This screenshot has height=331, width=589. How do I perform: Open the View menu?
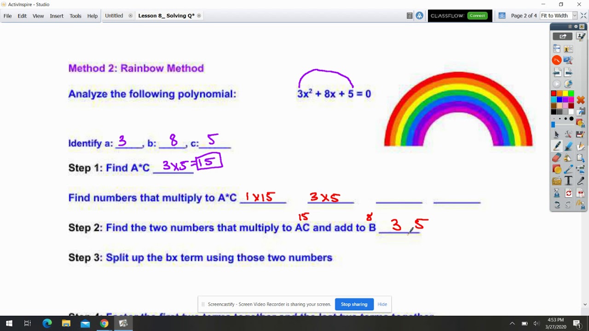pos(38,16)
